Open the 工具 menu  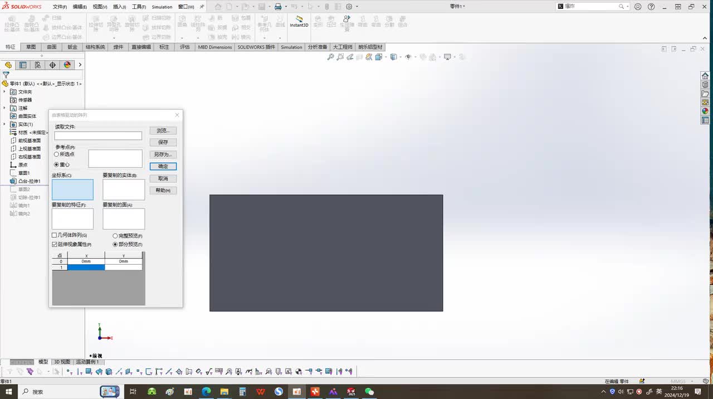click(x=139, y=7)
